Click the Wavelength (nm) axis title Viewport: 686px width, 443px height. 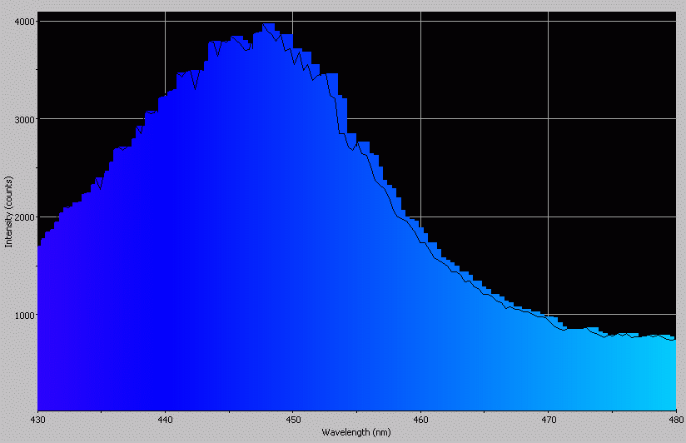click(356, 432)
